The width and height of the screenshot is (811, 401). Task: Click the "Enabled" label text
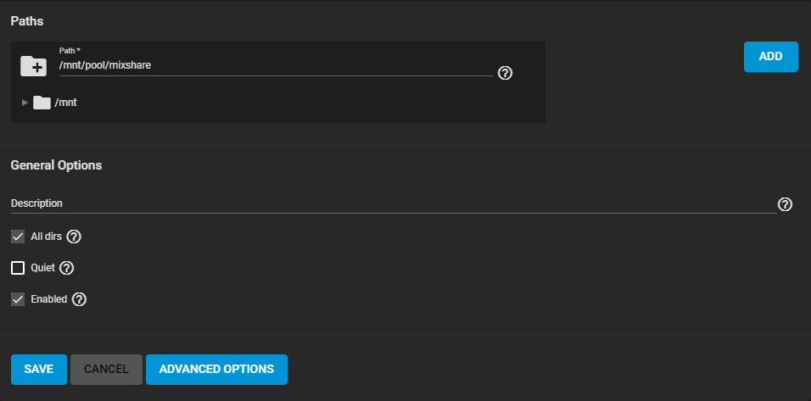(48, 299)
